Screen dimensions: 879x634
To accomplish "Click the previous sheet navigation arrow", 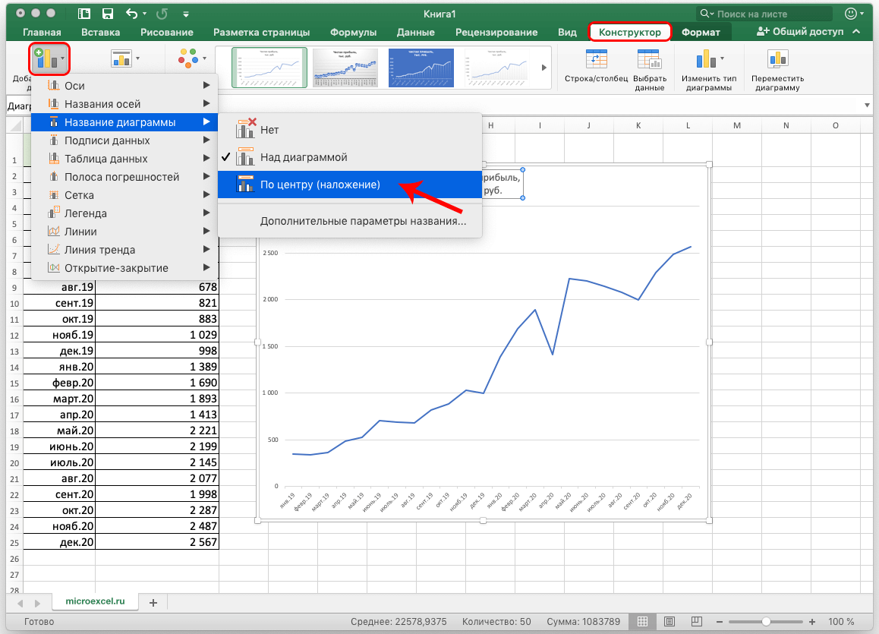I will tap(20, 603).
